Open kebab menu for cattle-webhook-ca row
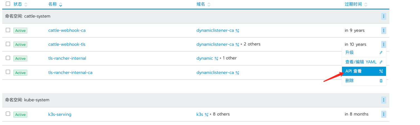Viewport: 420px width, 125px height. [383, 30]
